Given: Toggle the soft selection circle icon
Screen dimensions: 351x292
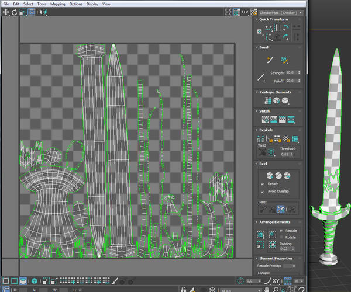Looking at the screenshot, I should pyautogui.click(x=240, y=281).
